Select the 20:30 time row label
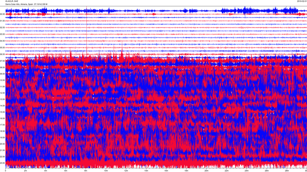The height and width of the screenshot is (172, 307). tap(2, 144)
